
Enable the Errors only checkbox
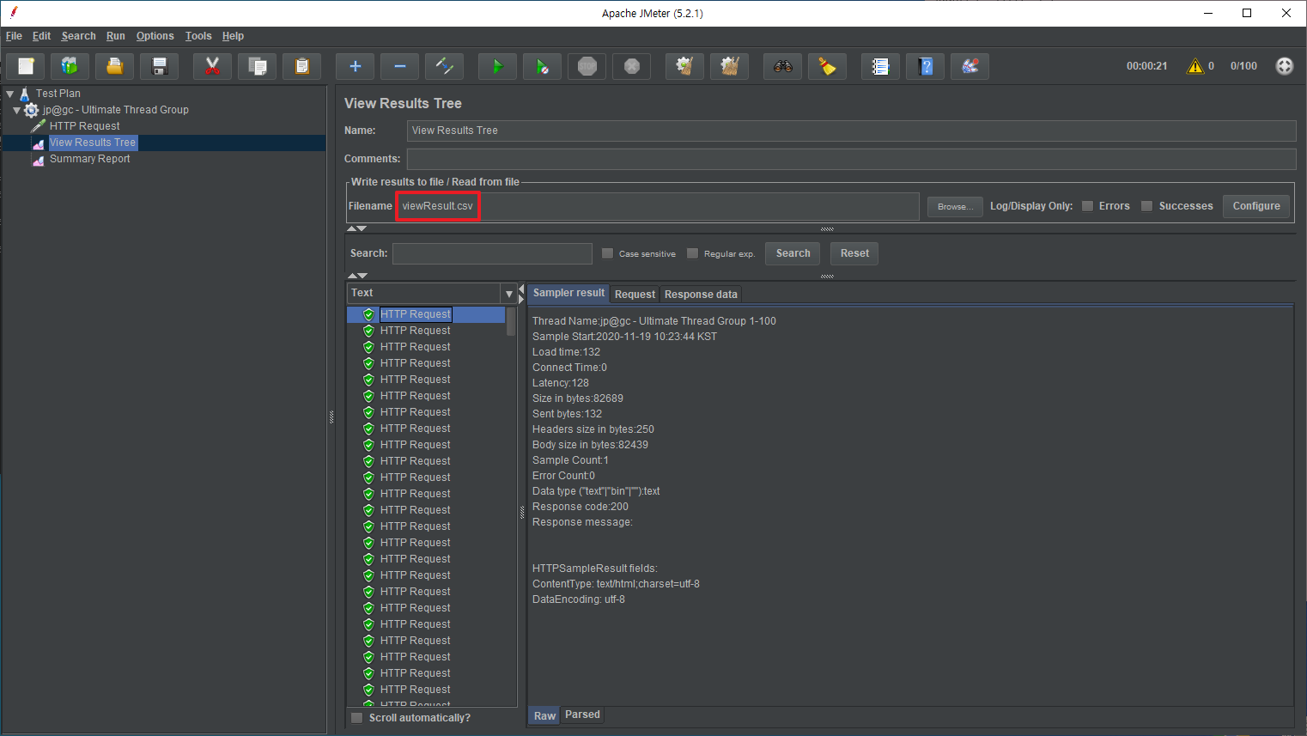pos(1087,206)
